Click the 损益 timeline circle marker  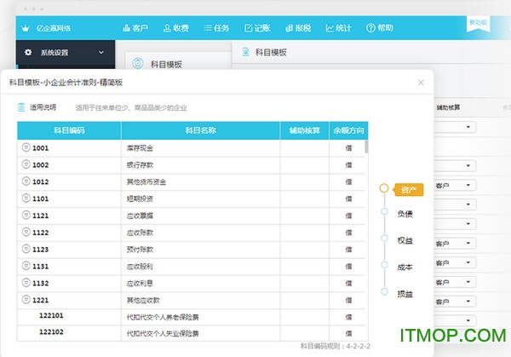tap(385, 291)
